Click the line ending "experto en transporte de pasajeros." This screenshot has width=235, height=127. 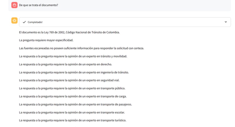click(x=75, y=104)
